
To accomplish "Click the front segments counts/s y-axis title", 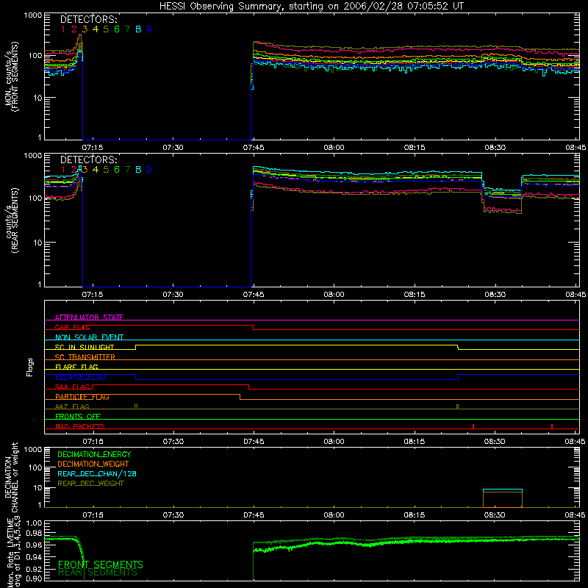I will pyautogui.click(x=11, y=76).
